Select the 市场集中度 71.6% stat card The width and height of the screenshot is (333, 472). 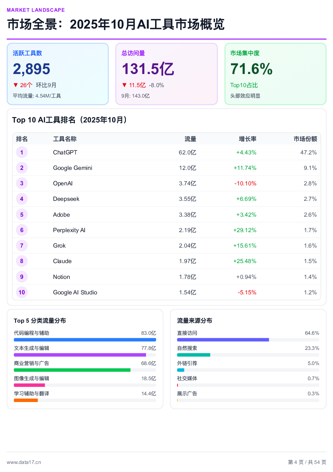[275, 74]
